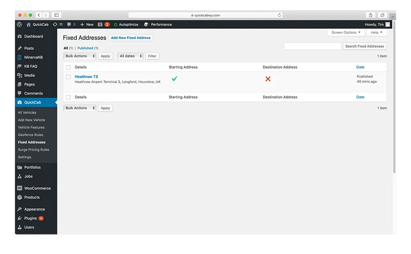Image resolution: width=411 pixels, height=254 pixels.
Task: Click the Jobs person icon
Action: coord(20,176)
